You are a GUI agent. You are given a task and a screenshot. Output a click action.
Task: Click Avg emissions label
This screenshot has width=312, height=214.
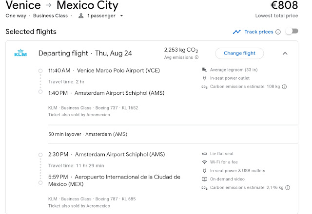(x=178, y=57)
